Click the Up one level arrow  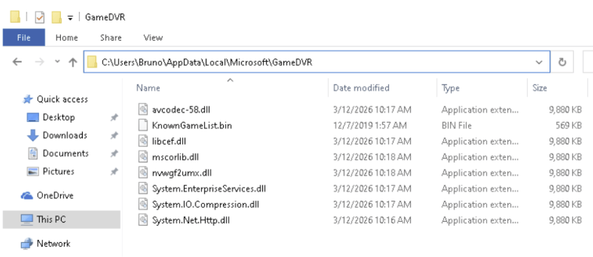72,62
